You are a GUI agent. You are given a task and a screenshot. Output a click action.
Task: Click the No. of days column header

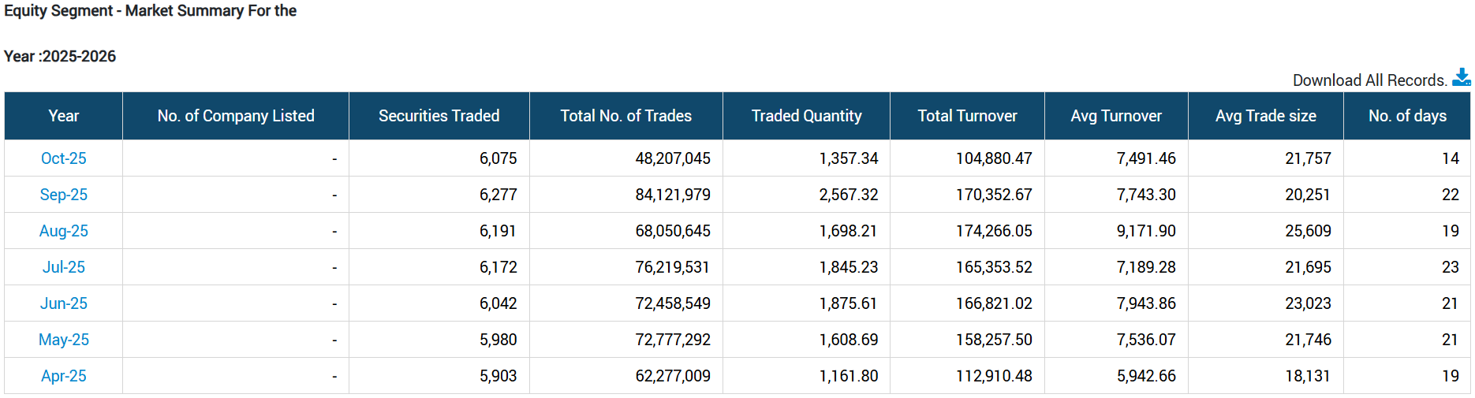click(x=1407, y=116)
